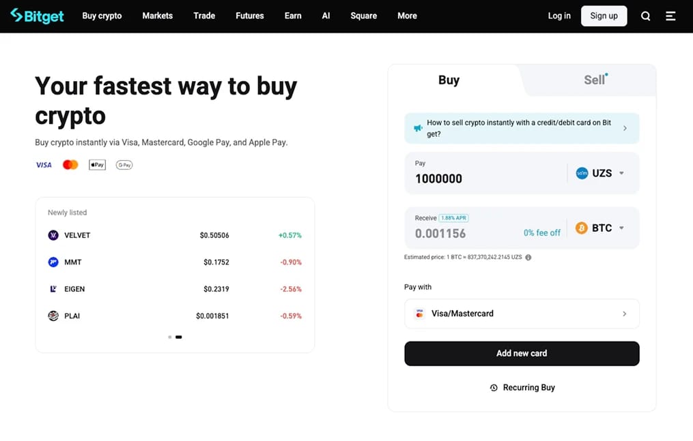Click the EIGEN coin icon
Viewport: 693px width, 441px height.
53,289
